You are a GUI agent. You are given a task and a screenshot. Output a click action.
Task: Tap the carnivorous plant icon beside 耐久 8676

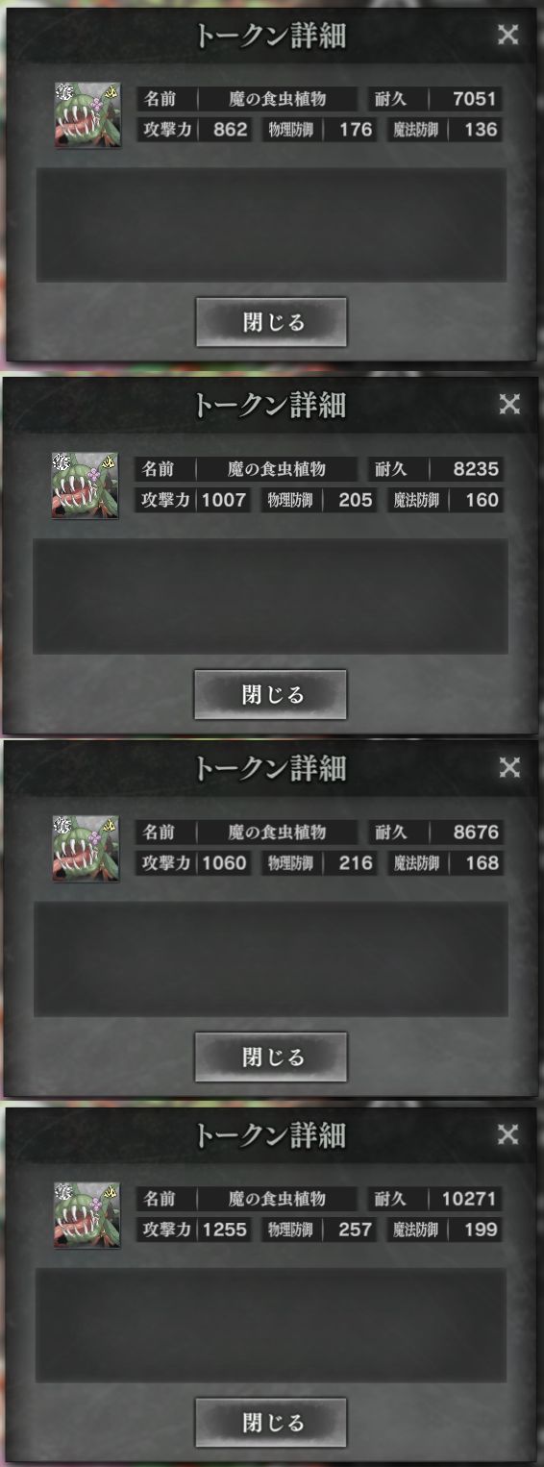coord(85,848)
